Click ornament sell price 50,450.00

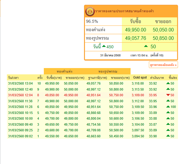tap(116, 136)
